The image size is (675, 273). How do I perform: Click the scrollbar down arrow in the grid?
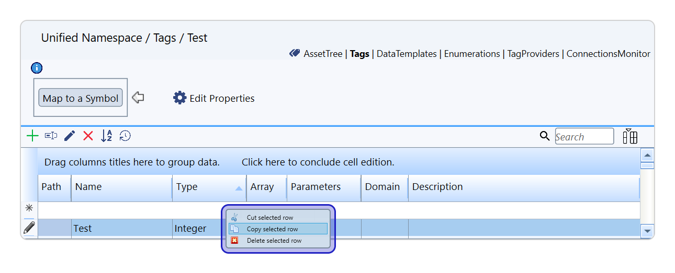647,230
